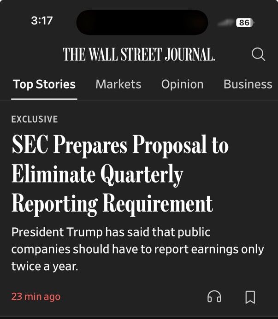
Task: Tap the phrase twice a year
Action: (45, 266)
